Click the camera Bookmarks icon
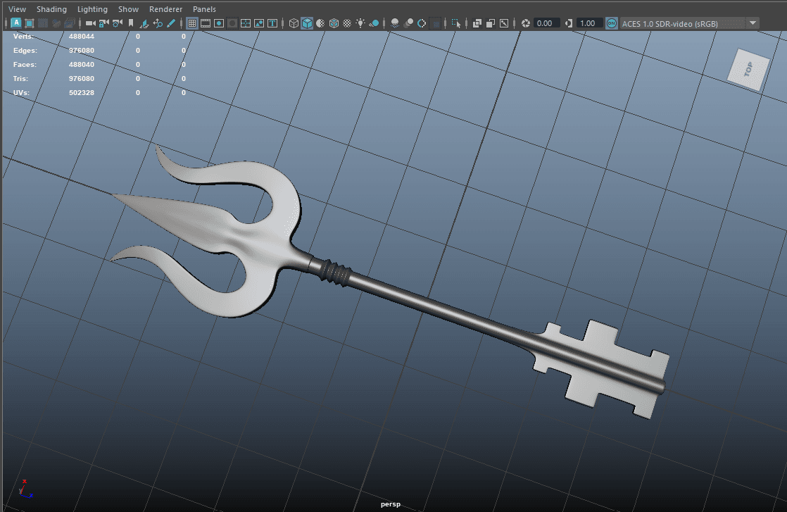 tap(131, 23)
